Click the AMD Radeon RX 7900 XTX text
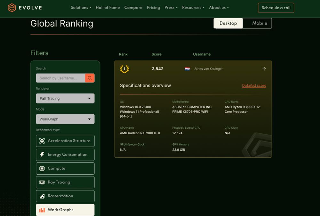Viewport: 320px width, 216px height. 140,133
